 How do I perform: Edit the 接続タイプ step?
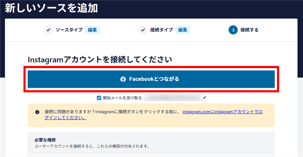click(183, 30)
